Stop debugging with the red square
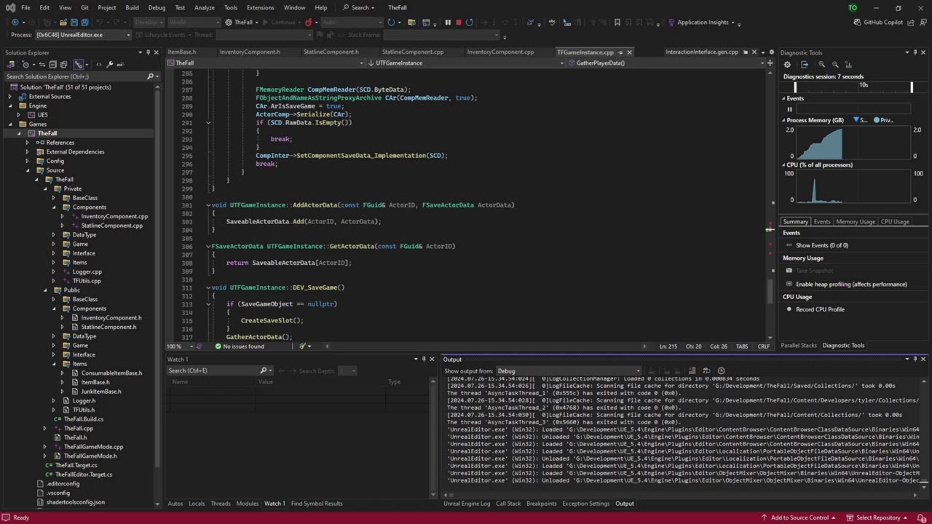 point(459,23)
